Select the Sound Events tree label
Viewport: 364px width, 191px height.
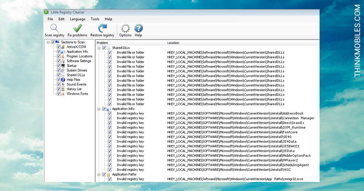[76, 84]
